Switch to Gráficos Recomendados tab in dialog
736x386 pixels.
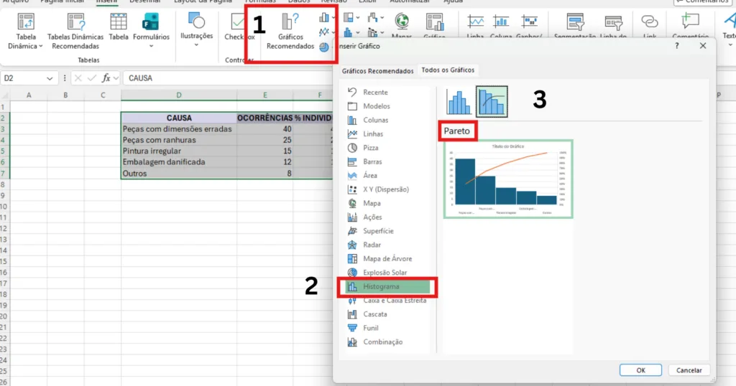[x=377, y=71]
